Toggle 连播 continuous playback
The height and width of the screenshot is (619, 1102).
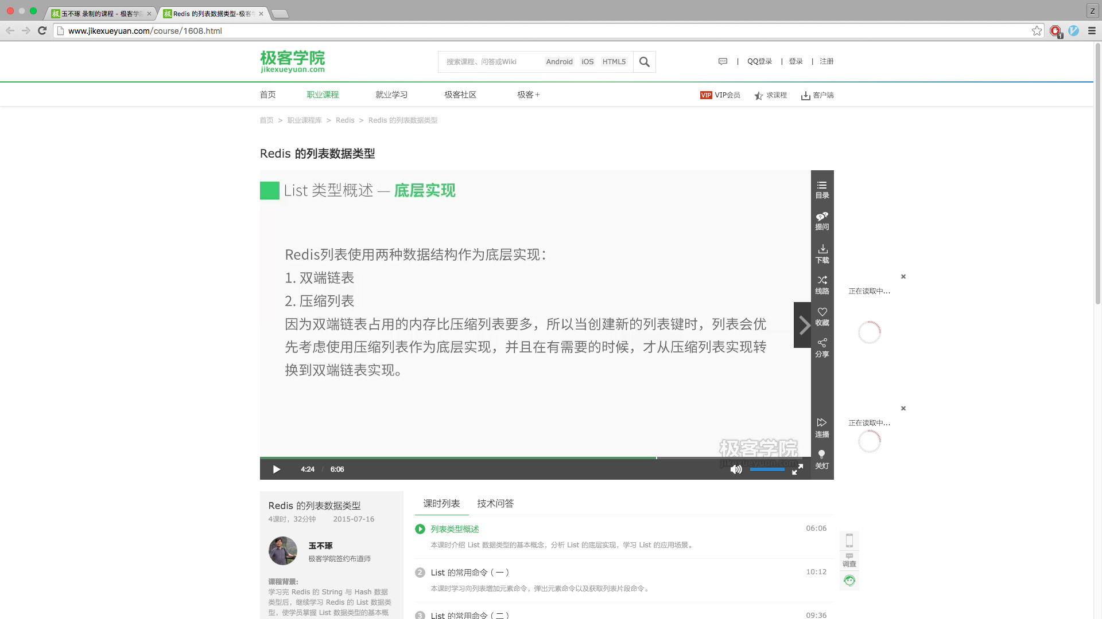click(x=822, y=428)
